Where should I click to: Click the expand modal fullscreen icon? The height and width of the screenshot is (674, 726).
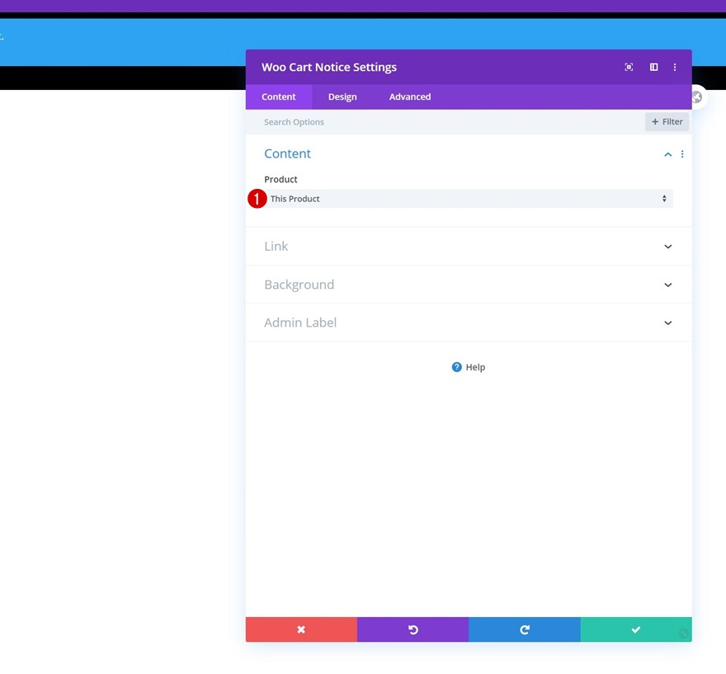[x=629, y=67]
